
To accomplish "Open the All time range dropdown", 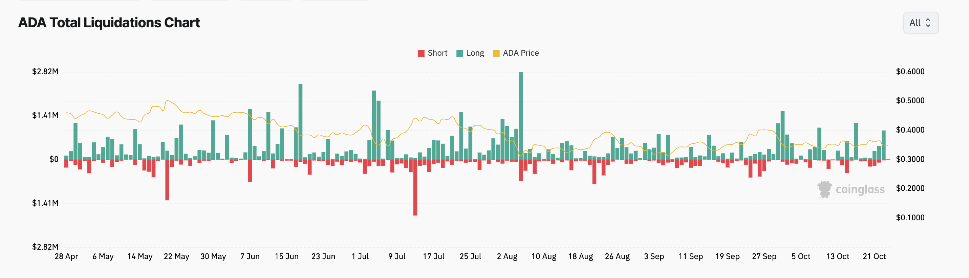I will pyautogui.click(x=921, y=23).
